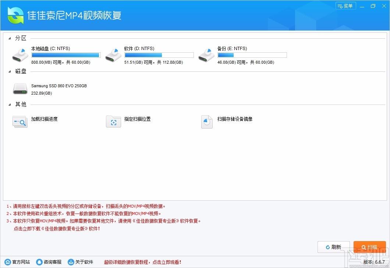Click the orange 扫描 scan button
This screenshot has height=268, width=390.
[370, 247]
